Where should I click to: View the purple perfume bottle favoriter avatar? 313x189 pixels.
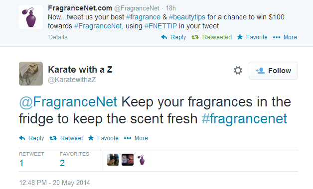(x=142, y=160)
